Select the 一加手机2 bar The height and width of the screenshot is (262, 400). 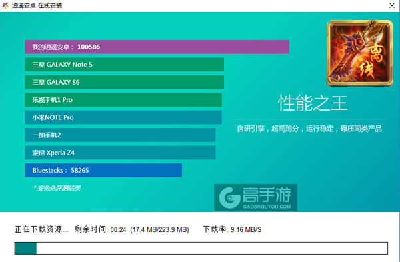120,135
